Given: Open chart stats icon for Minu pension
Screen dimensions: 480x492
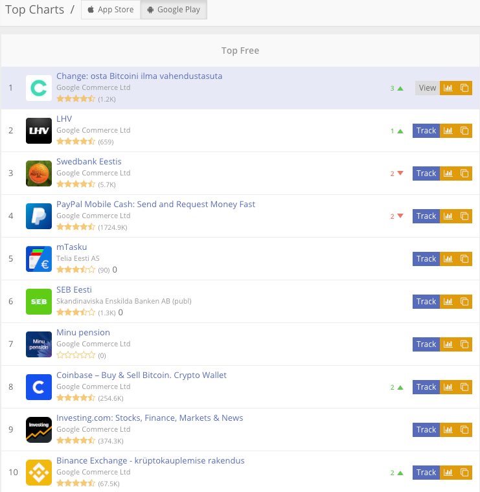Looking at the screenshot, I should coord(448,344).
